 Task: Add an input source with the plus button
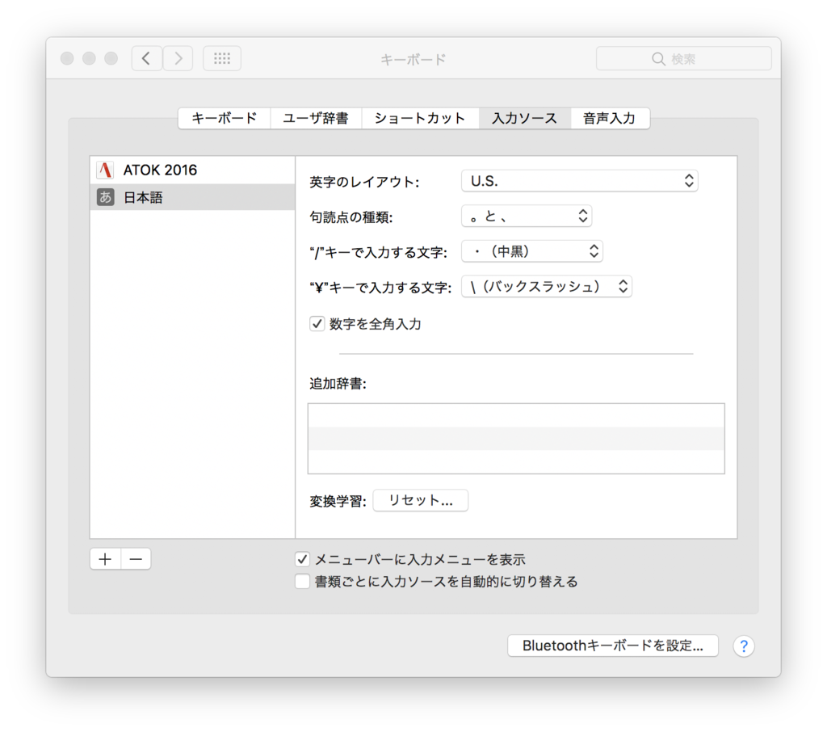click(x=105, y=558)
